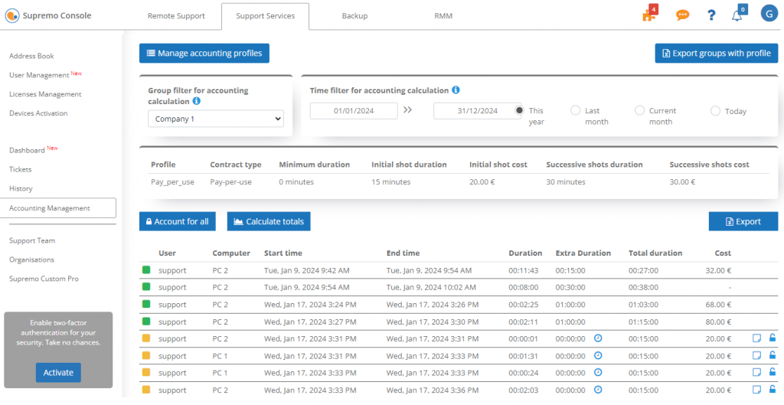Image resolution: width=784 pixels, height=405 pixels.
Task: Open the chat messages icon
Action: click(682, 15)
